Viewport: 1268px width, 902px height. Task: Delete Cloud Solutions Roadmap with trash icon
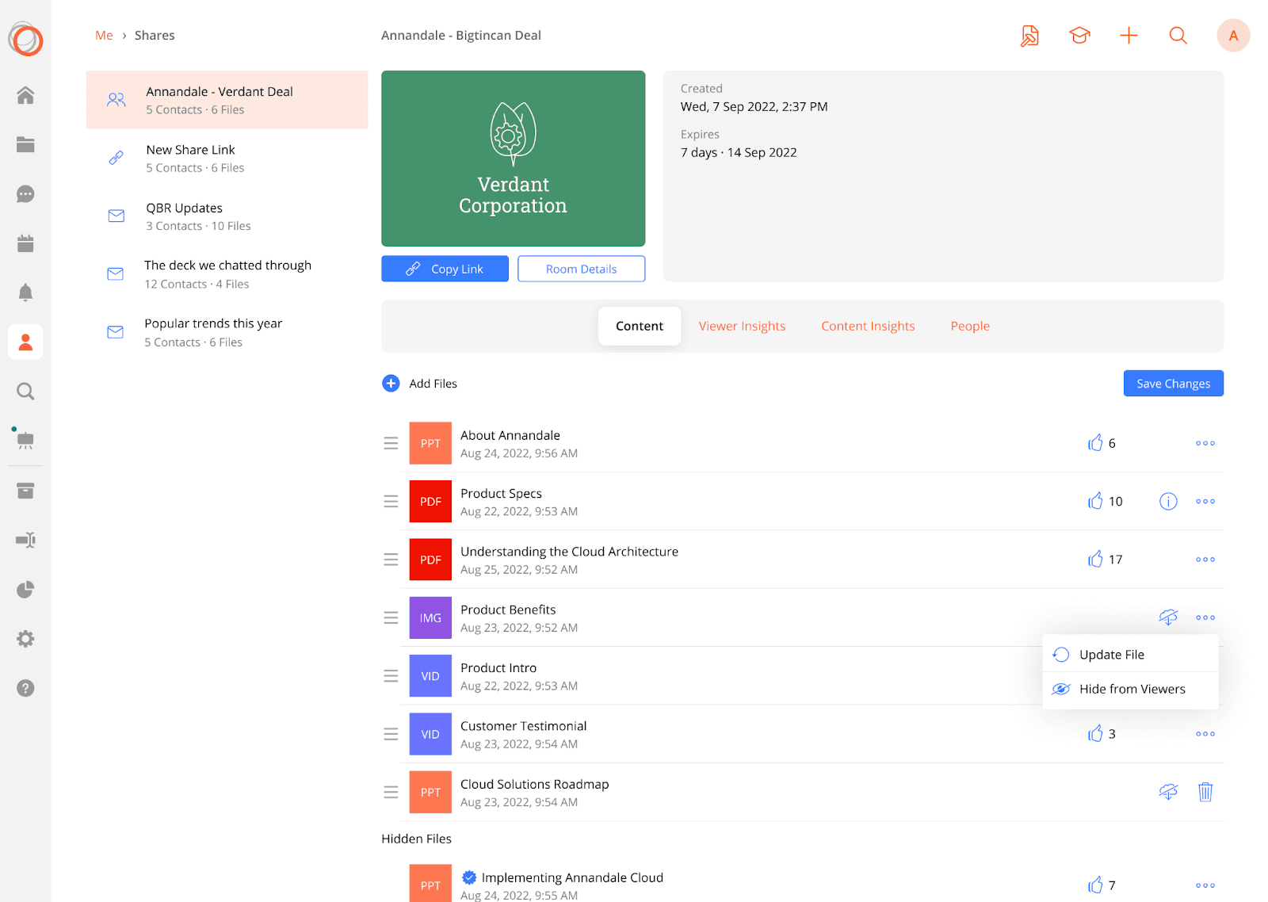point(1205,792)
